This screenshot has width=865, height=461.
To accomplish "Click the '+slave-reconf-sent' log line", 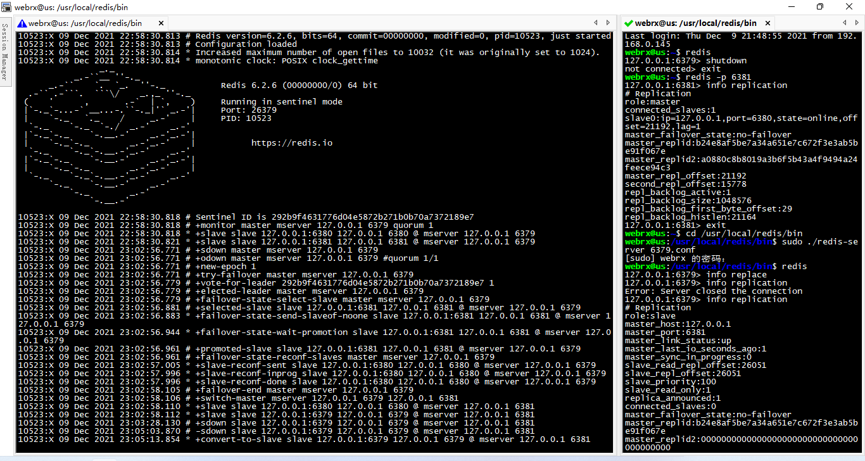I will 306,365.
